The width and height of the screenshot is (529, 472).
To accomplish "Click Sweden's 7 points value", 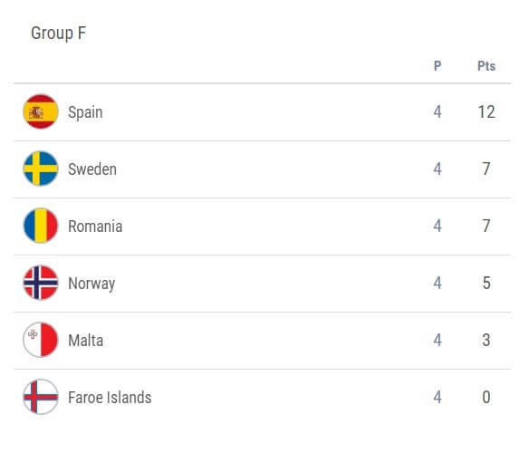I will pos(486,169).
